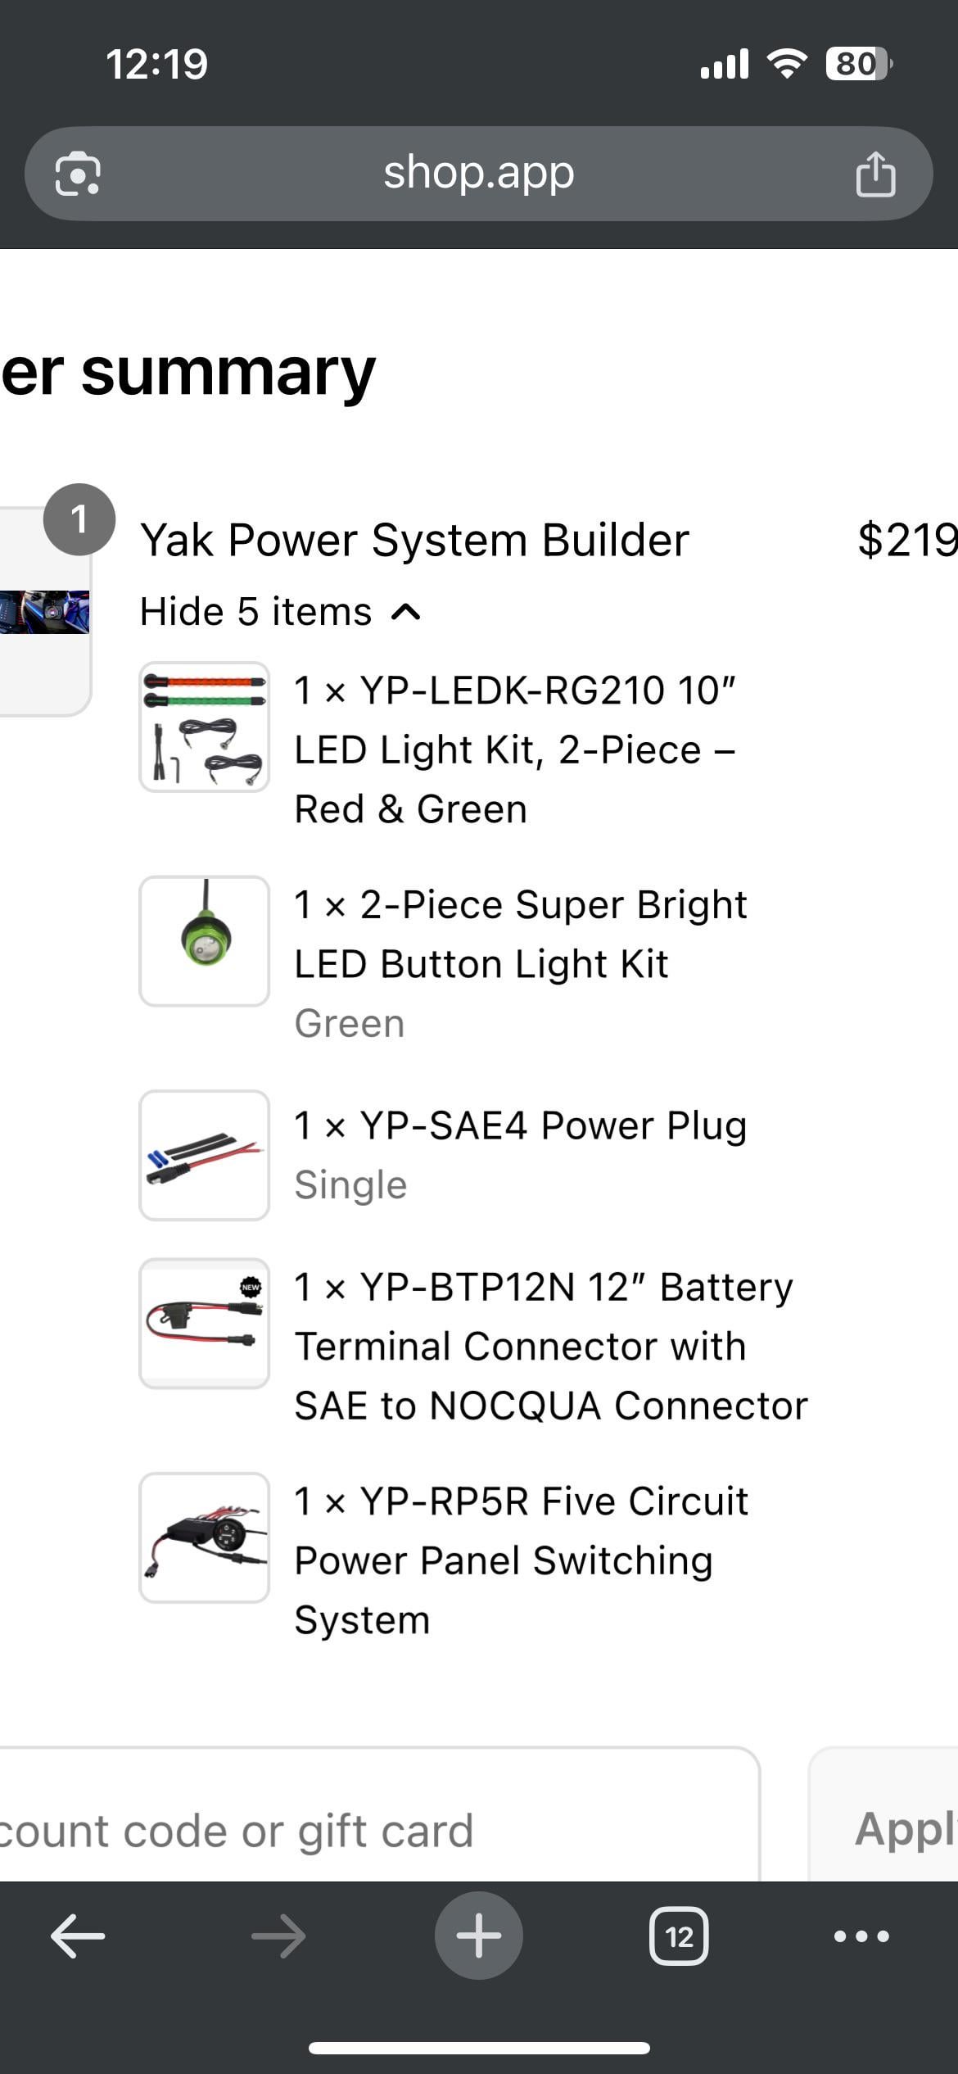Tap the forward navigation arrow
This screenshot has width=958, height=2074.
click(278, 1936)
